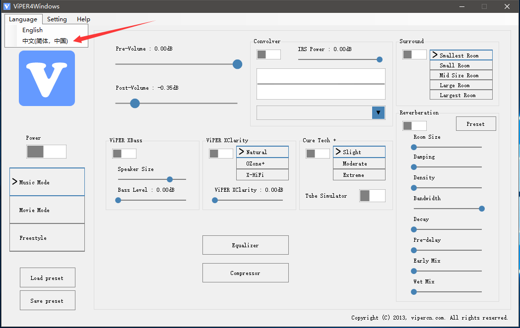The image size is (520, 328).
Task: Toggle the ViPER XBass switch
Action: pyautogui.click(x=125, y=154)
